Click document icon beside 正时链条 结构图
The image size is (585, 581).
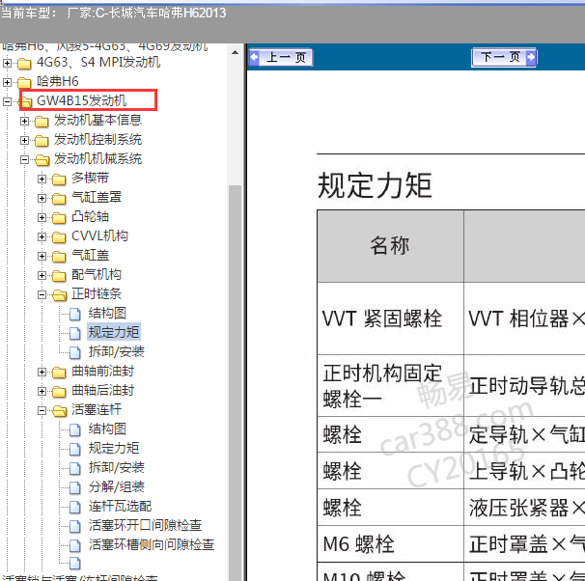coord(75,314)
